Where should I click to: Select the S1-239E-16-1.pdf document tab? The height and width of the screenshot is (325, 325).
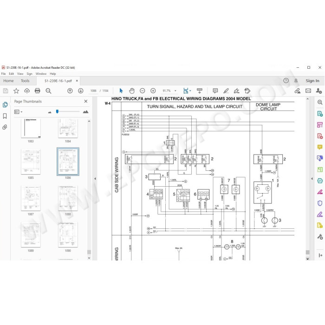tap(58, 81)
